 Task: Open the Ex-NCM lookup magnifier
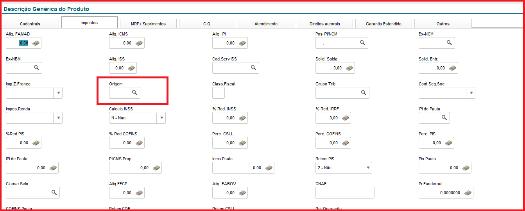449,43
